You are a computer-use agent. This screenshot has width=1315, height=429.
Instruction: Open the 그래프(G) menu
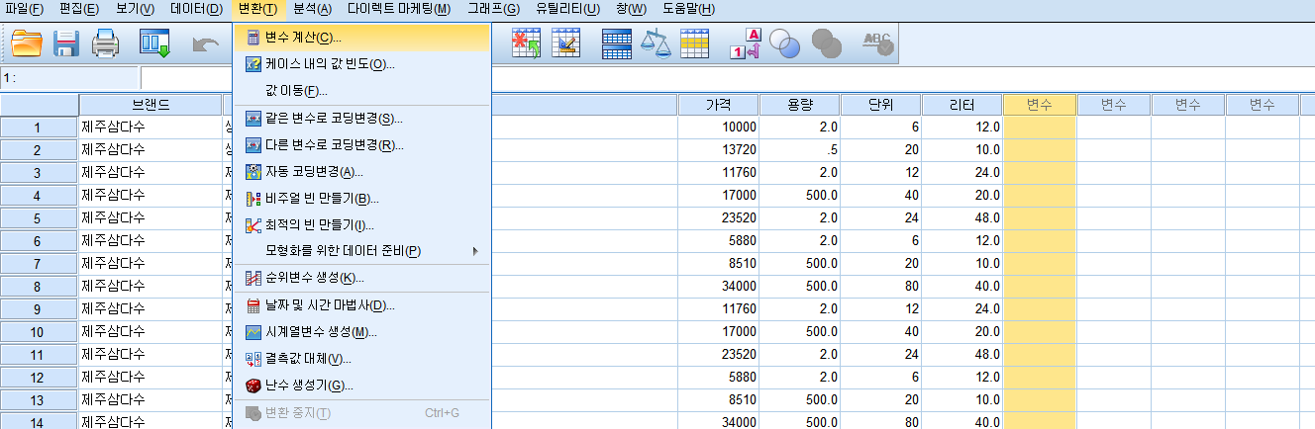point(493,9)
